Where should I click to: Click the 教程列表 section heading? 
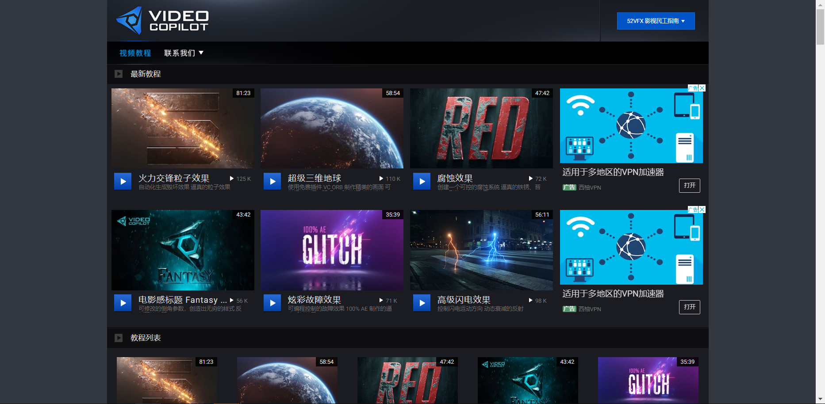[146, 338]
